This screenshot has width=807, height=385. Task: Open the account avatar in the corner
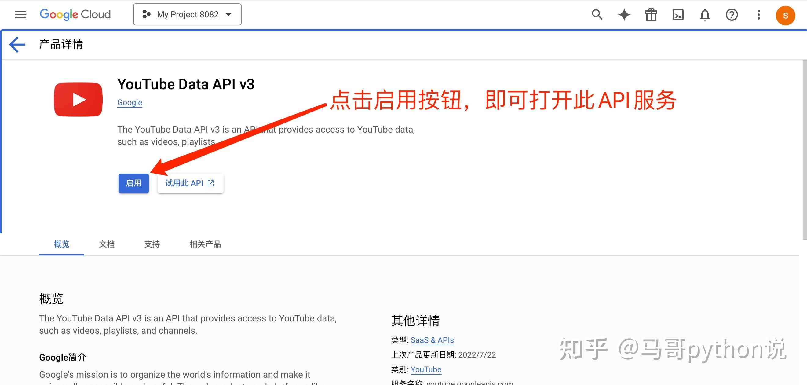(x=785, y=15)
